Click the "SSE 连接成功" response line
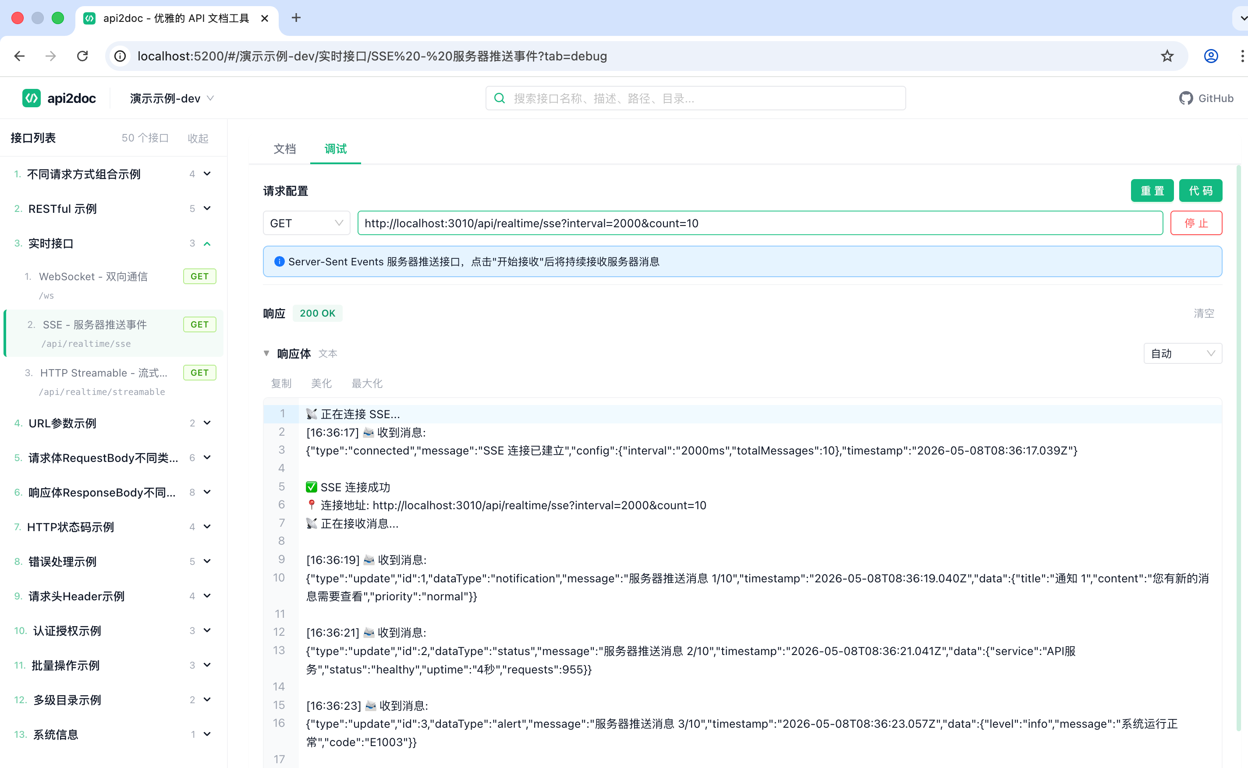This screenshot has width=1248, height=768. 348,487
